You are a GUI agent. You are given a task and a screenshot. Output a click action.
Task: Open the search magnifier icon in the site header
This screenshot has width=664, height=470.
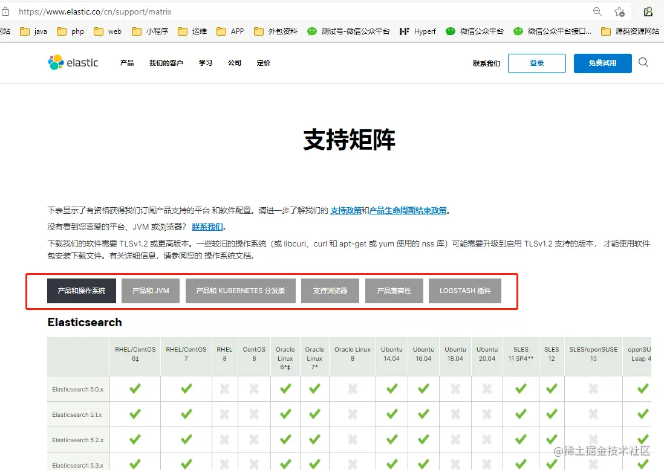click(643, 63)
